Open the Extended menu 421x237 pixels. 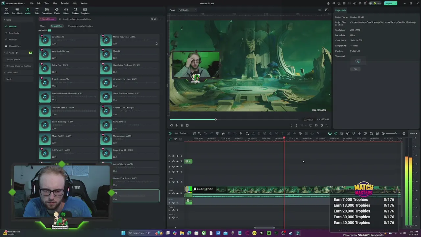[65, 3]
